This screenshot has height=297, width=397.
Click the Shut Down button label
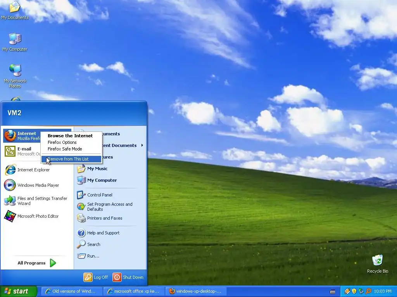tap(133, 277)
